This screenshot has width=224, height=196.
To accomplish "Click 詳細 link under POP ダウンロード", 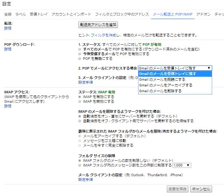I will click(x=8, y=49).
